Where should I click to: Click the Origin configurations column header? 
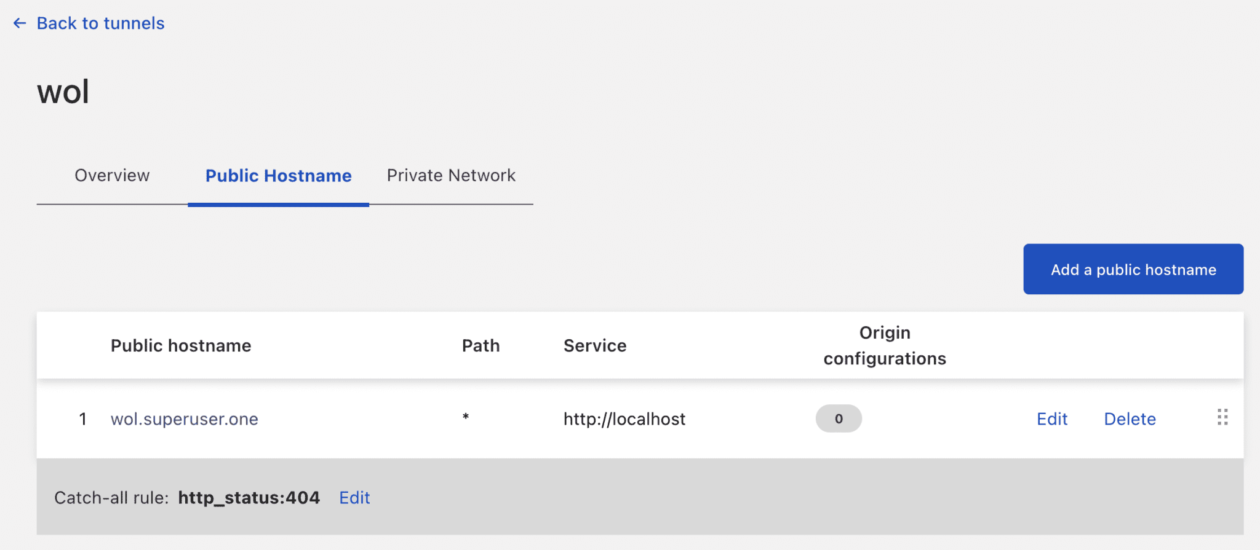(884, 345)
